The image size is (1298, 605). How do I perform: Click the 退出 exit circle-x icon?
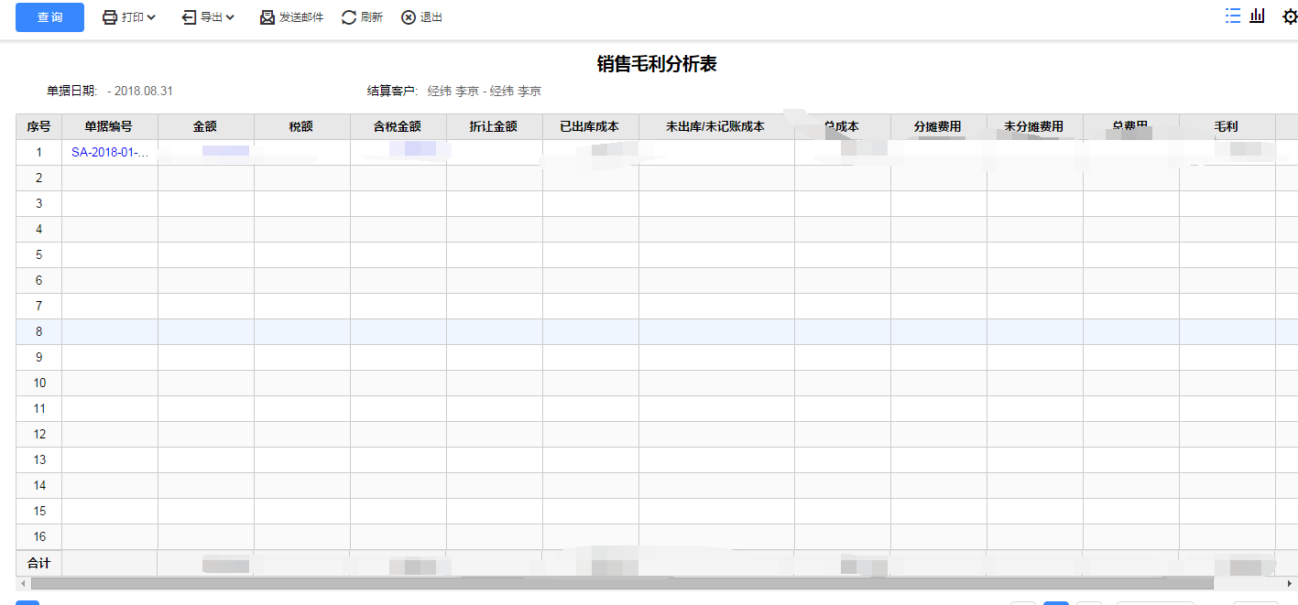click(x=409, y=17)
